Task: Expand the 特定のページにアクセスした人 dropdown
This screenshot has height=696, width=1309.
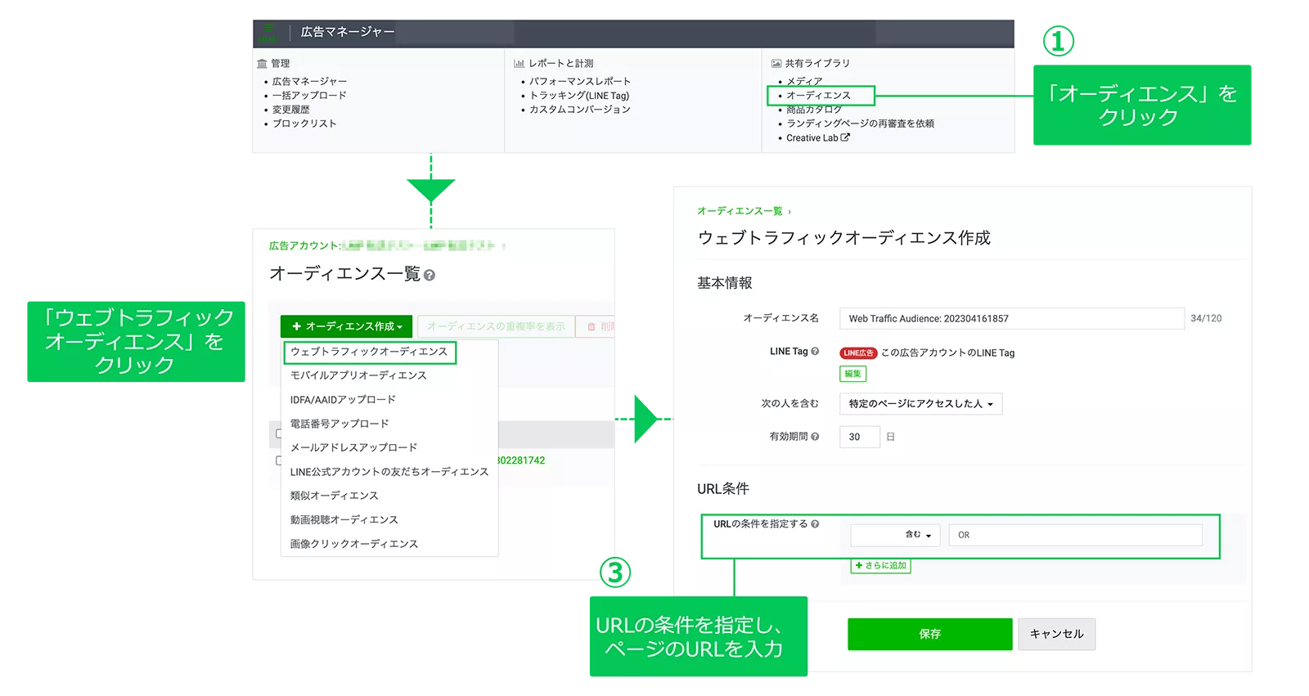Action: coord(920,404)
